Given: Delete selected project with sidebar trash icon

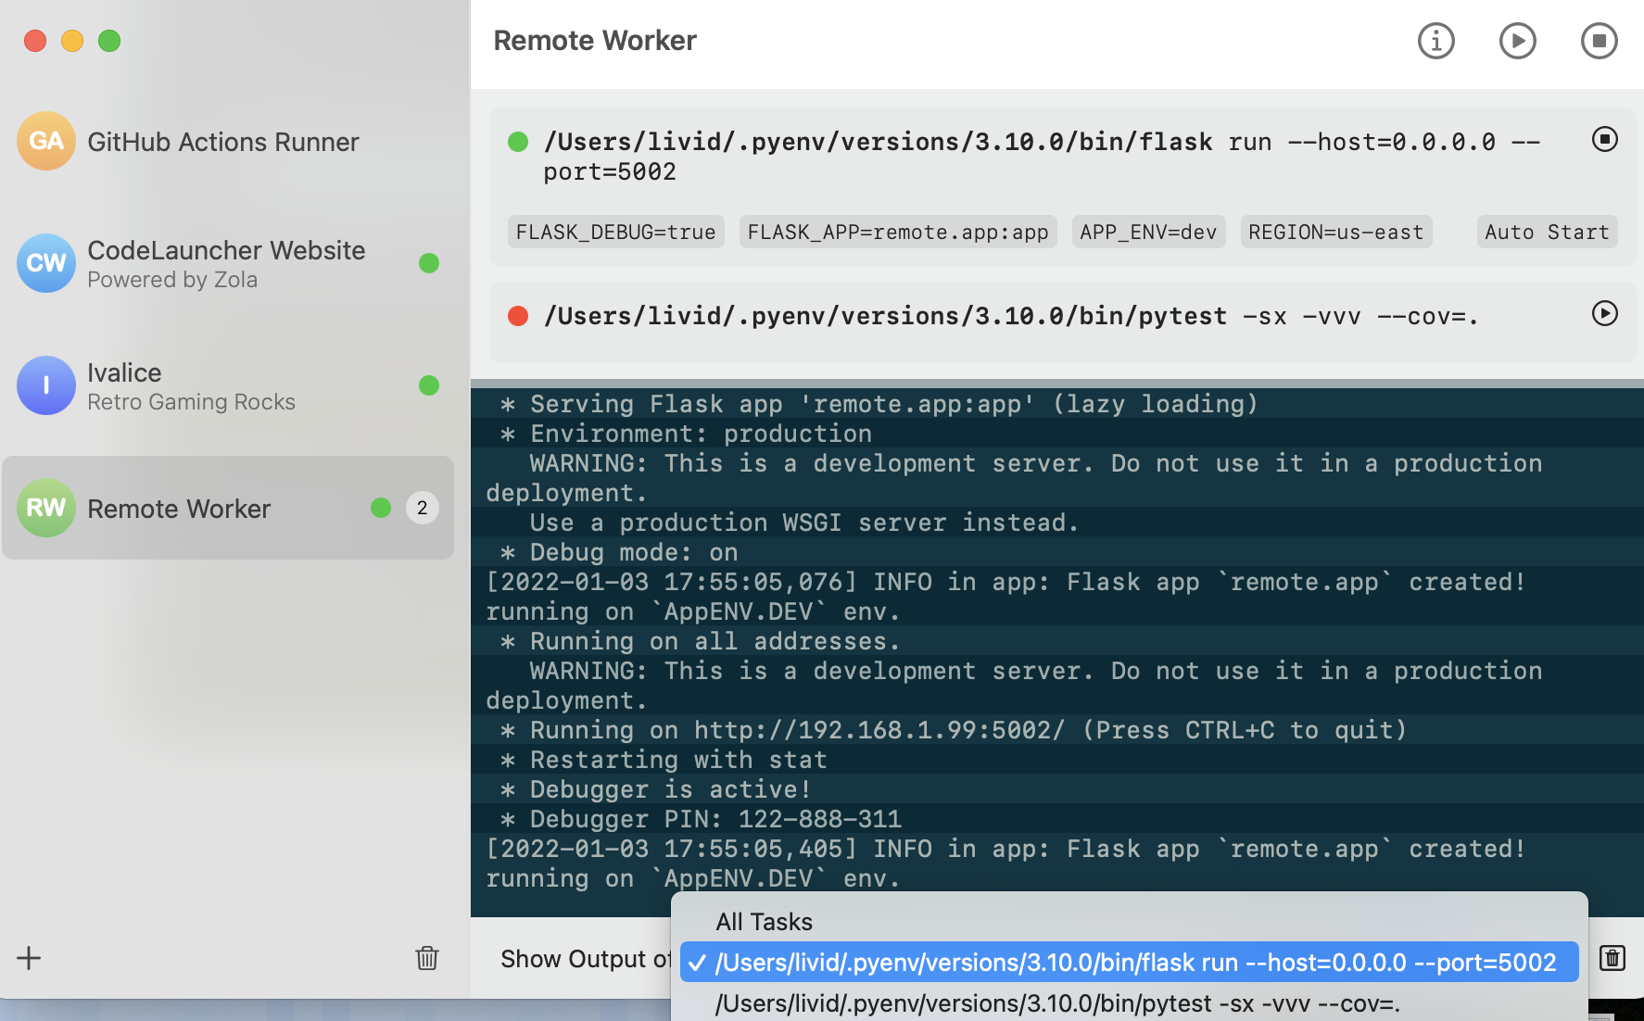Looking at the screenshot, I should tap(426, 958).
